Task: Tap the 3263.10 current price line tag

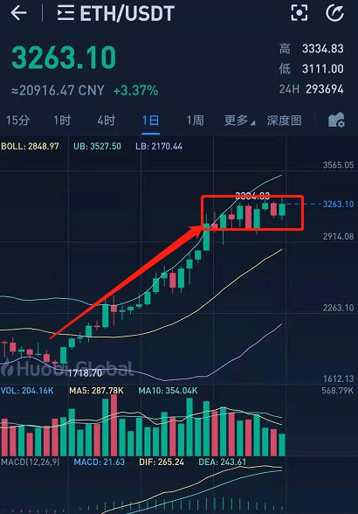Action: point(338,204)
